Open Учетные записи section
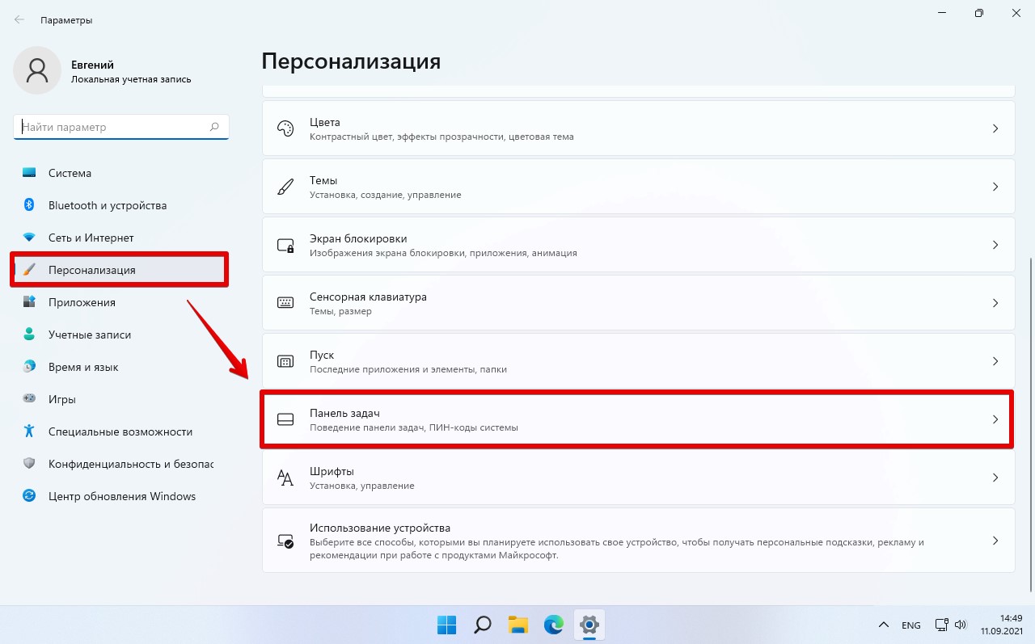 [121, 335]
